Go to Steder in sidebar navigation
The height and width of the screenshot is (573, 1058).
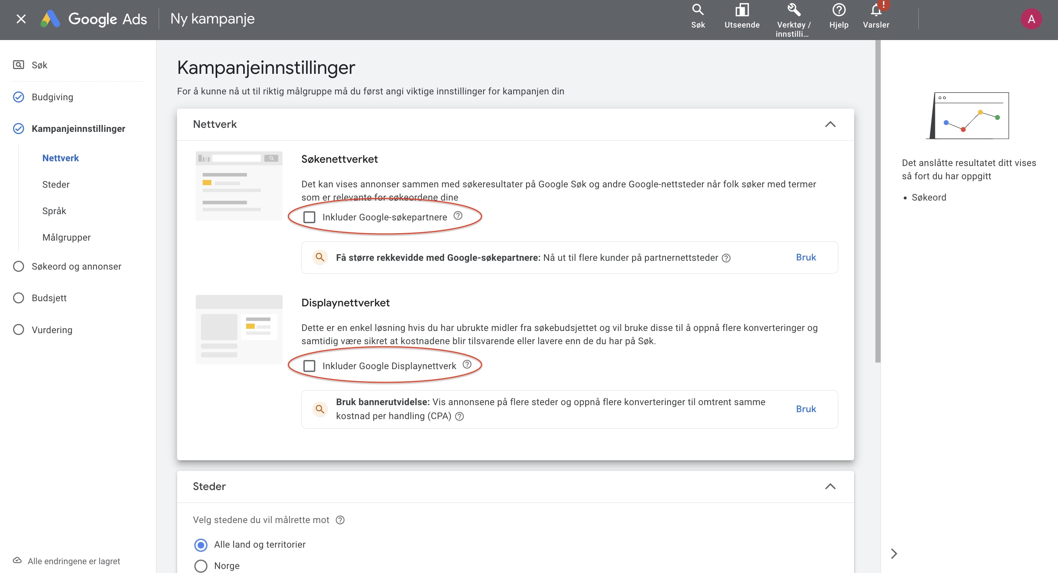[x=56, y=184]
